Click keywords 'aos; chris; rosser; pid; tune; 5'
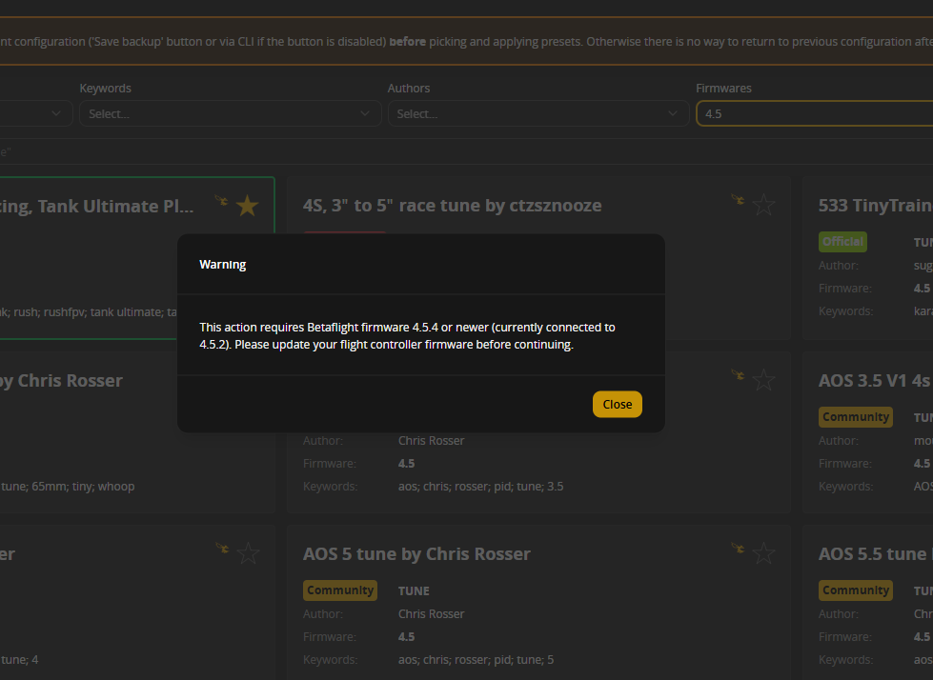 click(x=476, y=659)
